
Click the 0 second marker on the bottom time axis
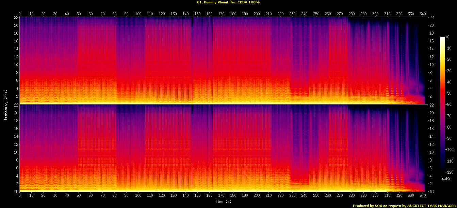(20, 196)
